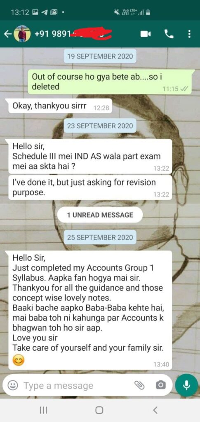Image resolution: width=200 pixels, height=422 pixels.
Task: Tap the Android home navigation button
Action: point(99,410)
